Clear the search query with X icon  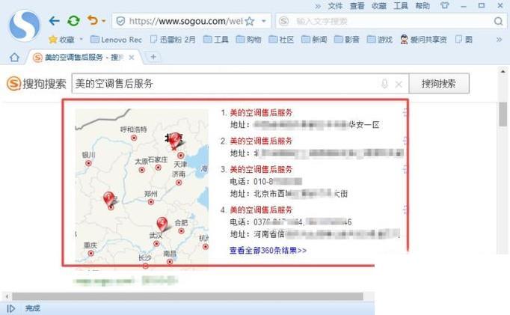[x=399, y=85]
